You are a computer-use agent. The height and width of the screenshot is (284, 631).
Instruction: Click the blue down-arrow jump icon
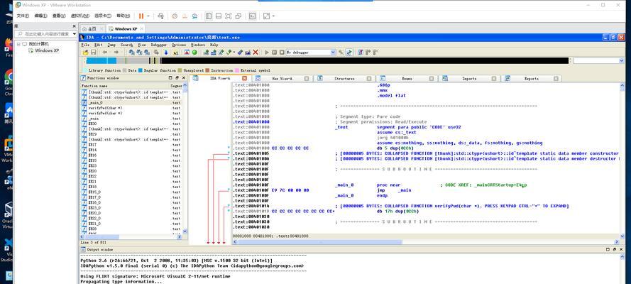point(166,53)
